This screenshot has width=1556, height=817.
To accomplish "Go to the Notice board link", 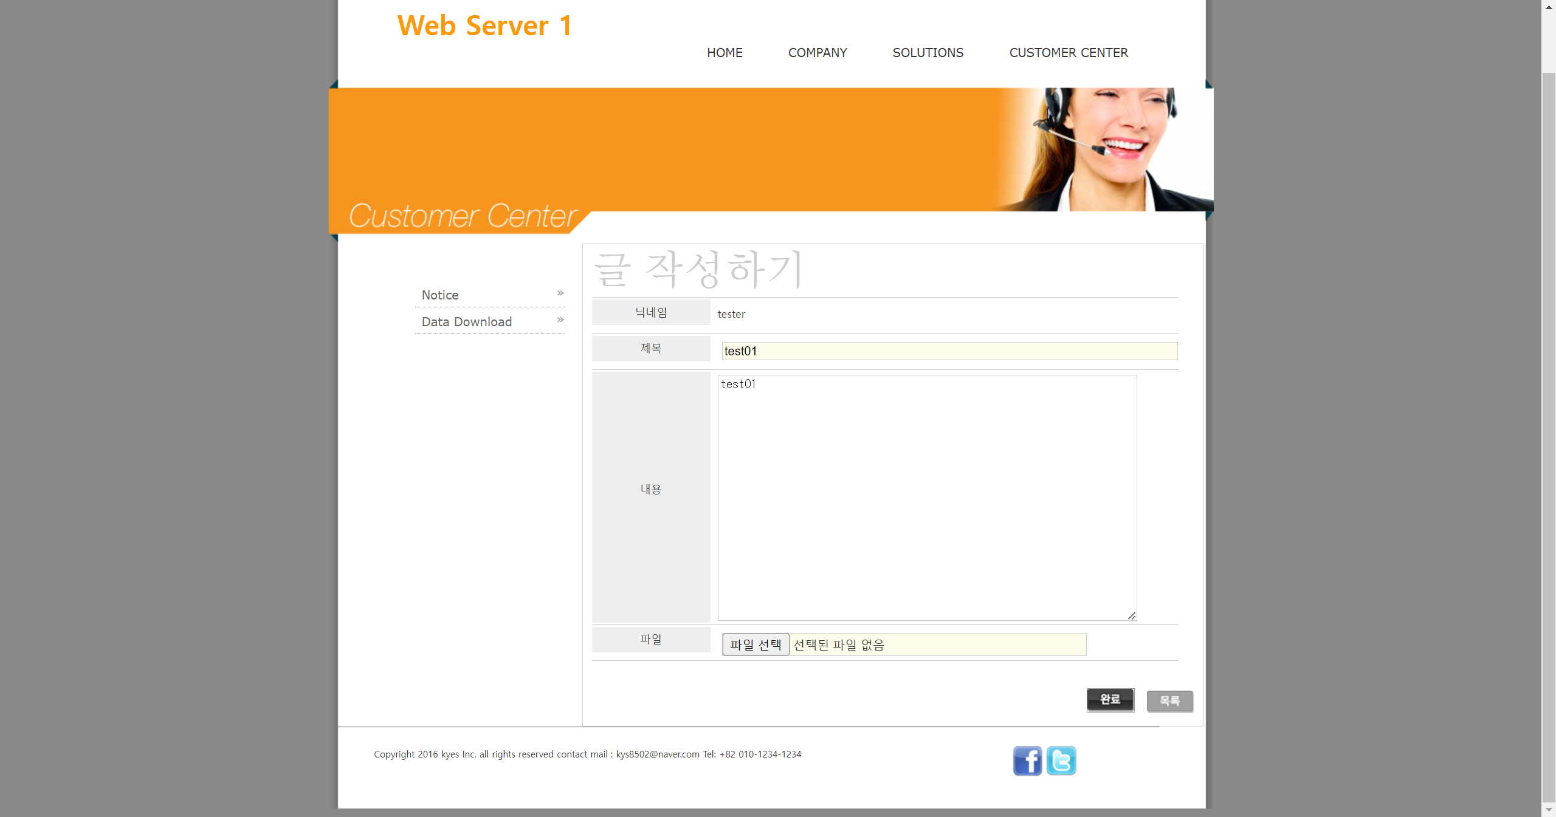I will click(x=440, y=295).
